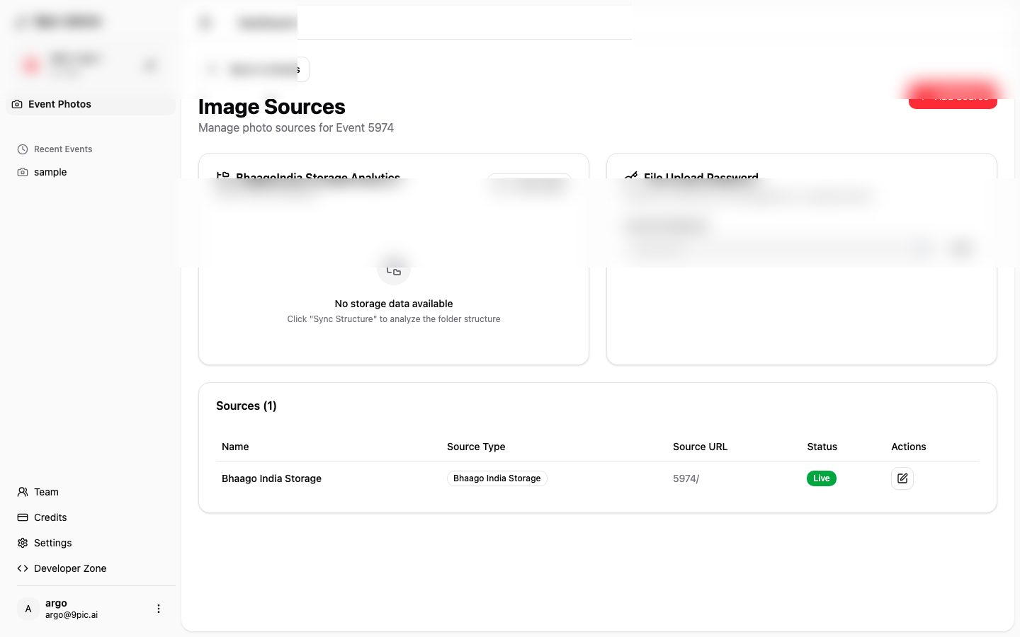This screenshot has height=637, width=1020.
Task: Click the folder icon above No storage data
Action: [394, 271]
